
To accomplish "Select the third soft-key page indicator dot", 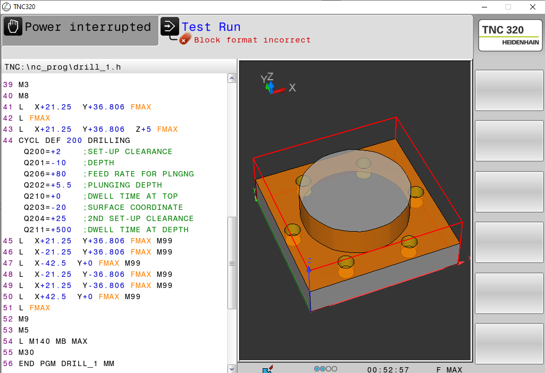I will [329, 369].
